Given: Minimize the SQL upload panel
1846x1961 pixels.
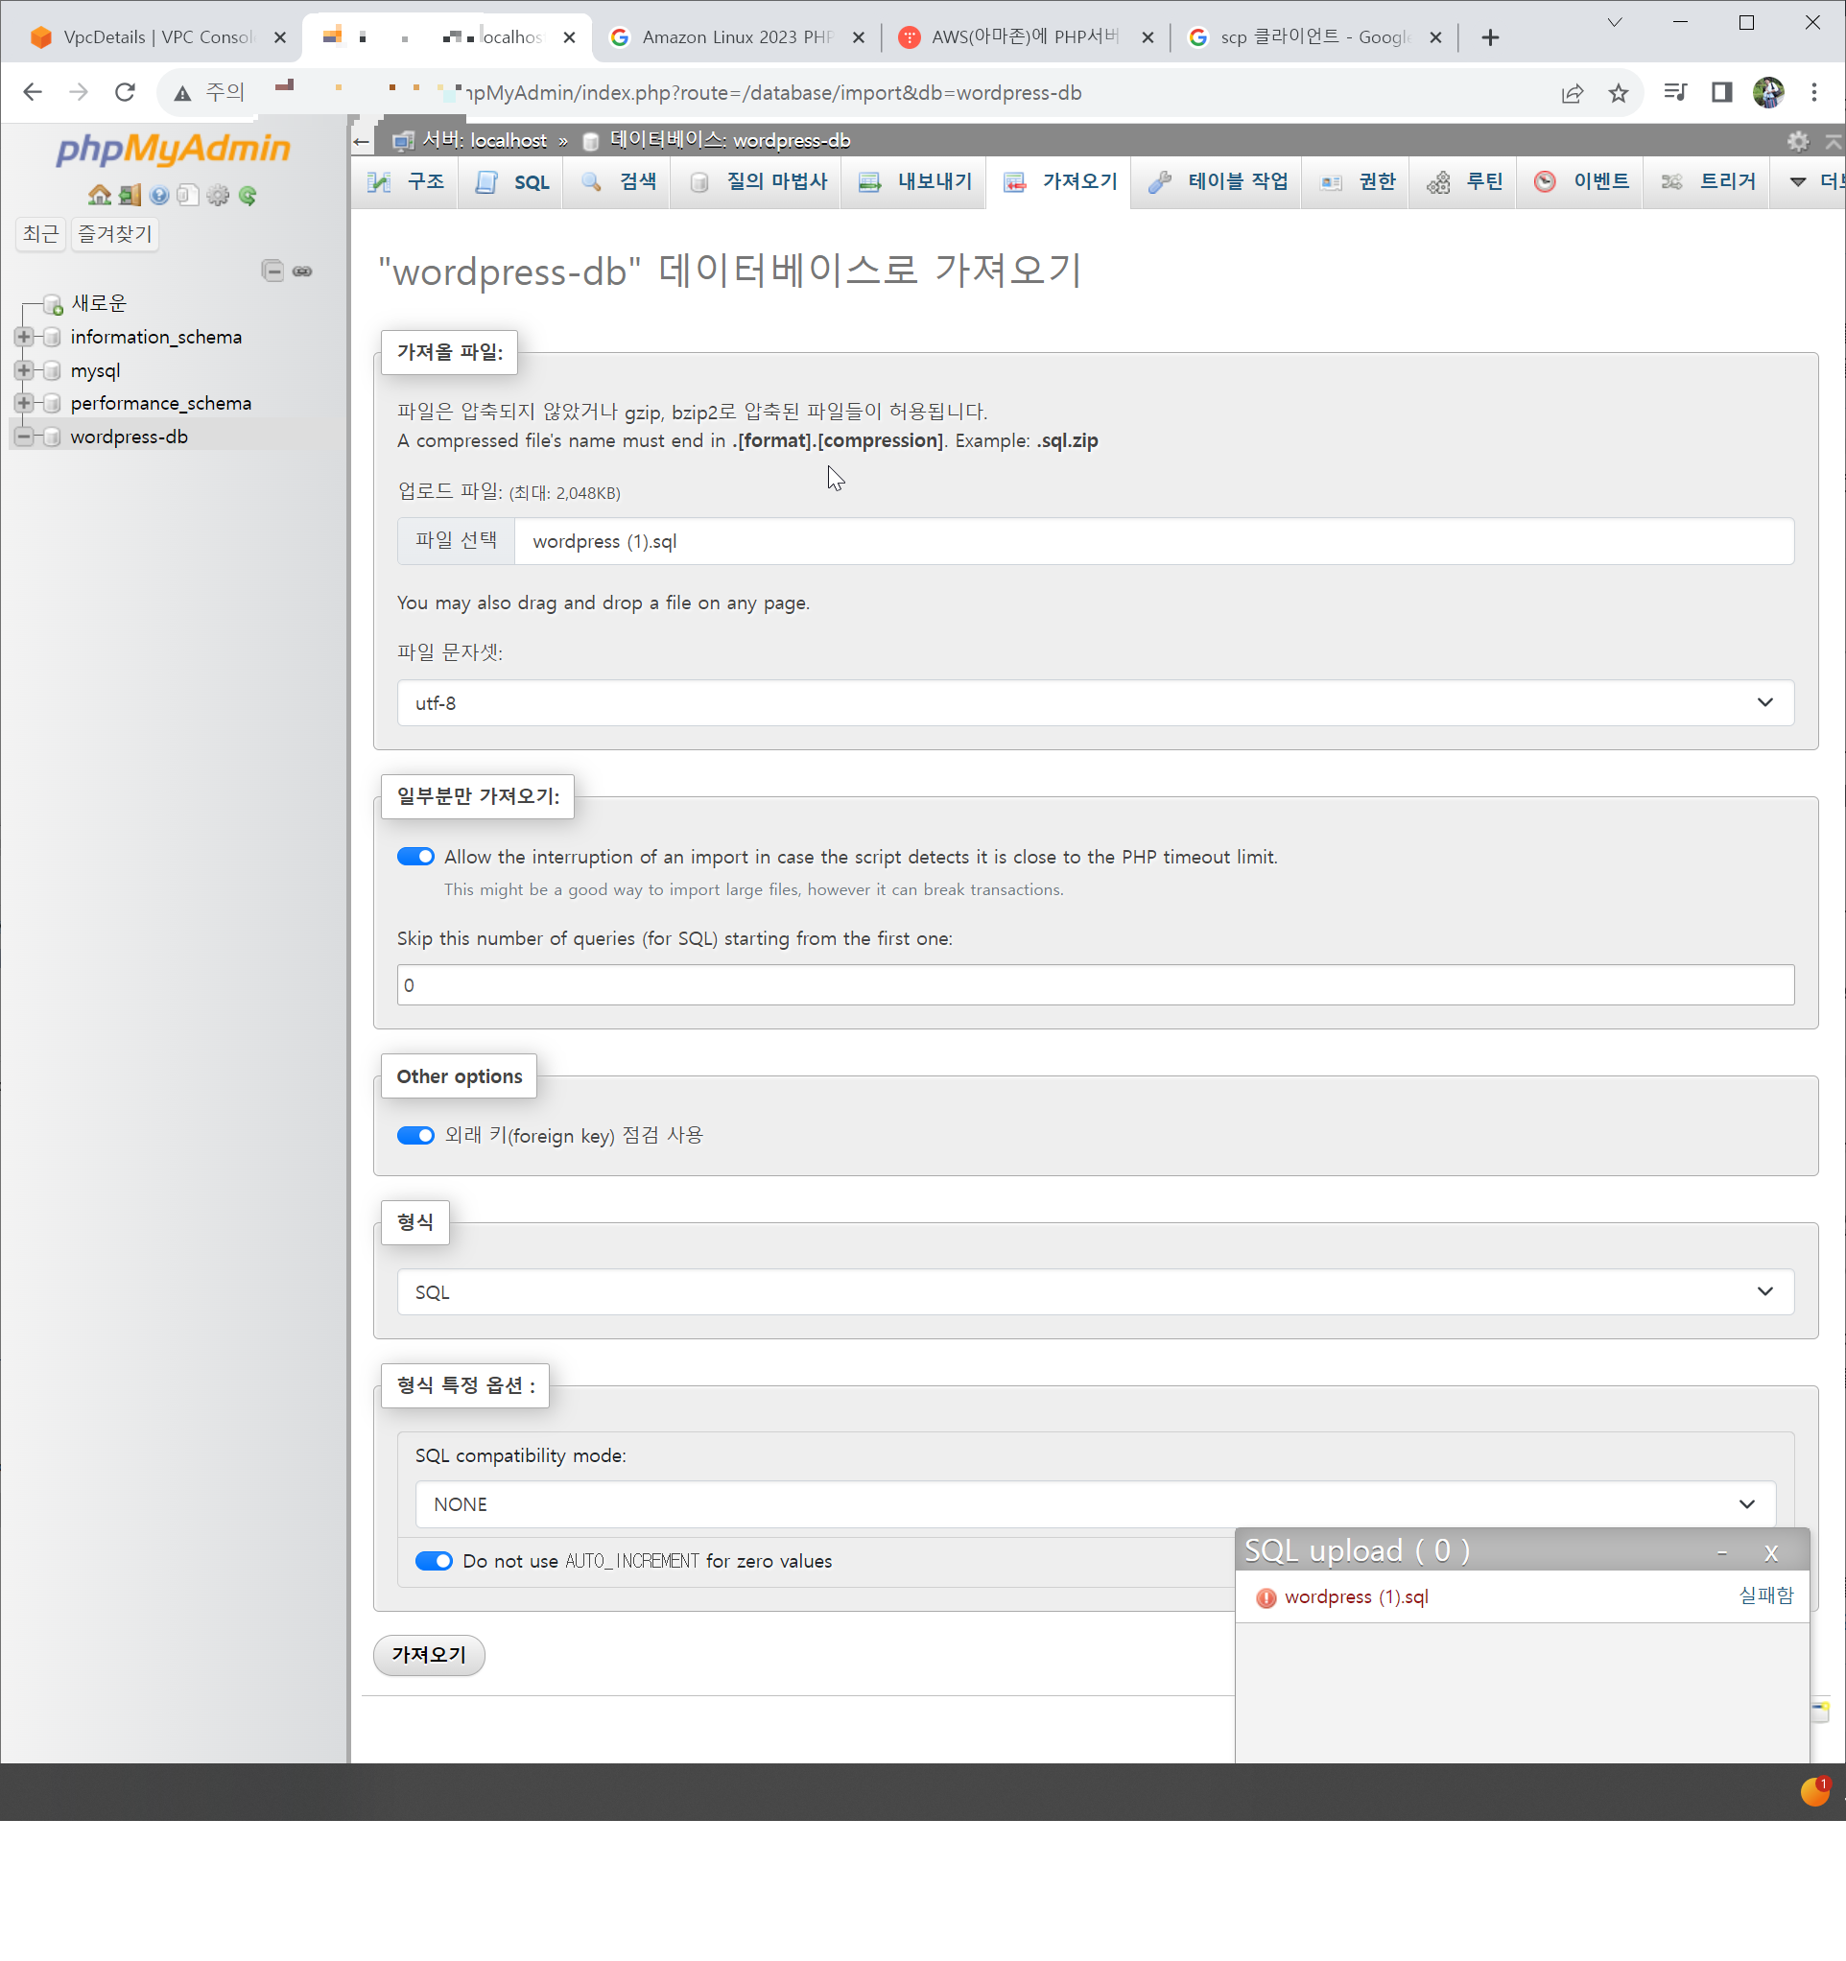Looking at the screenshot, I should click(x=1721, y=1552).
